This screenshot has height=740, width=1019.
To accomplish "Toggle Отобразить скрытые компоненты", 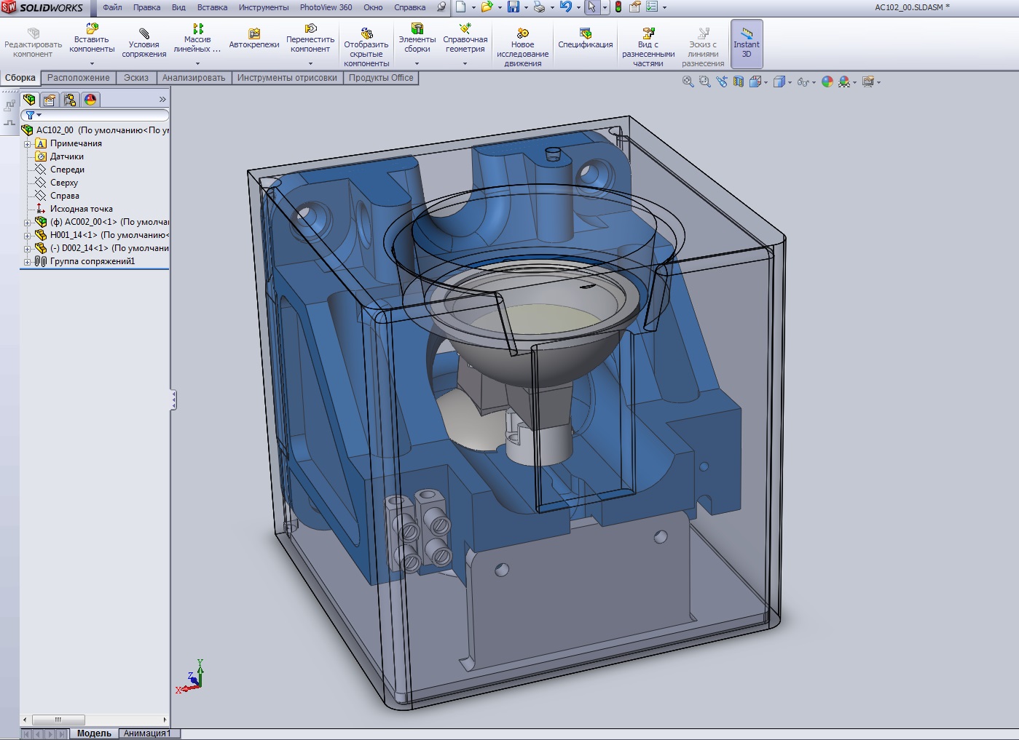I will [x=366, y=34].
